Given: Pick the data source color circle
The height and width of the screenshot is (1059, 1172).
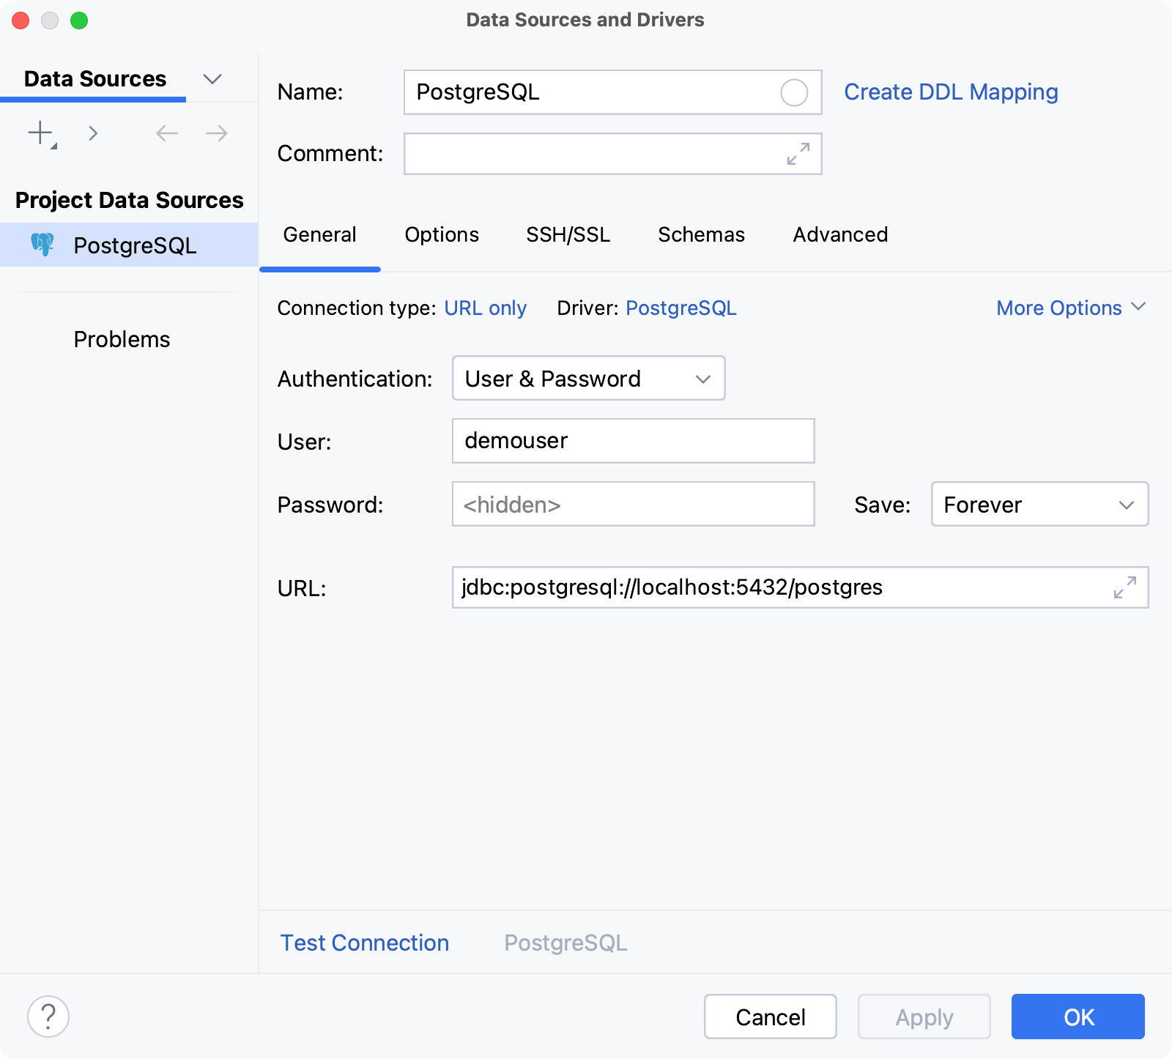Looking at the screenshot, I should coord(794,92).
